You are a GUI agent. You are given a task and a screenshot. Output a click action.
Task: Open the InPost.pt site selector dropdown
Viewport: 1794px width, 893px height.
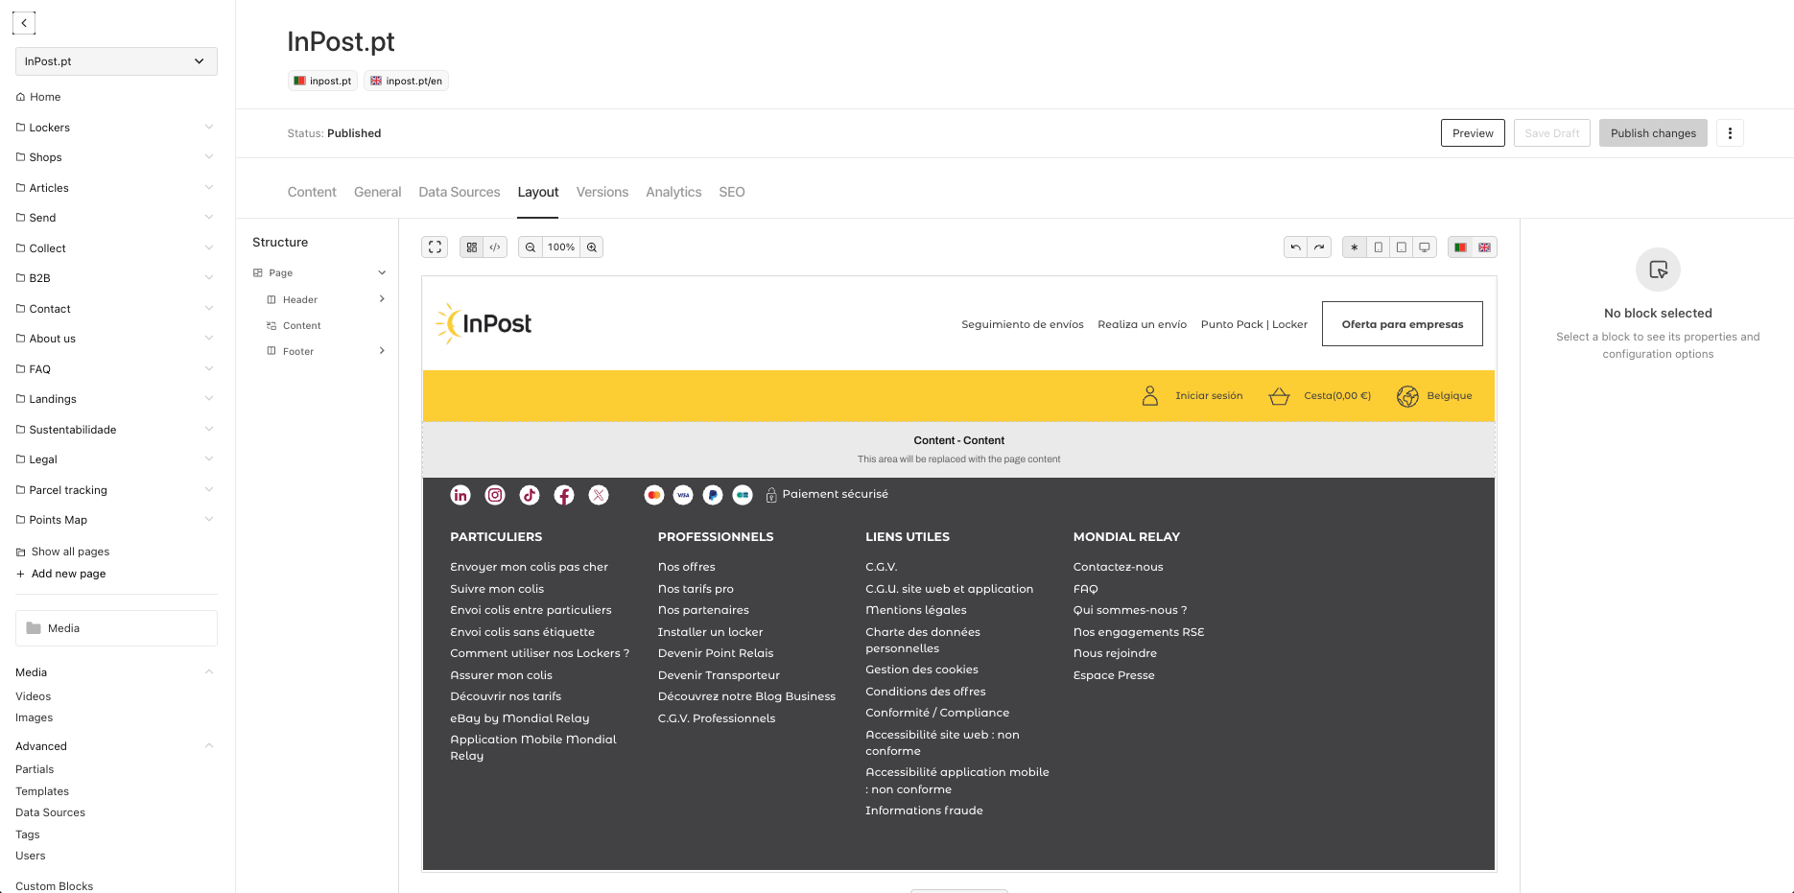[x=116, y=61]
